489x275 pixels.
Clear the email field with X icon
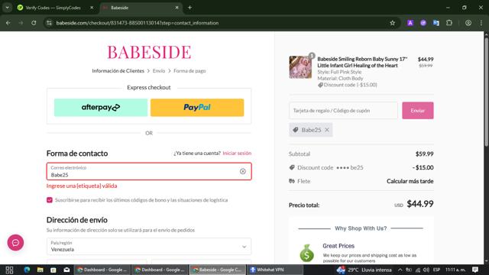243,171
